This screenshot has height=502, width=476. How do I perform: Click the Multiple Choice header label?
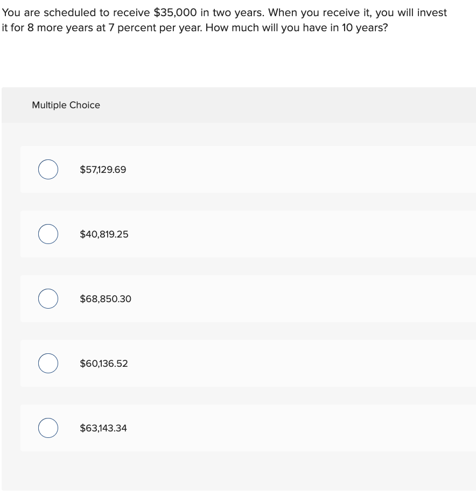coord(66,105)
